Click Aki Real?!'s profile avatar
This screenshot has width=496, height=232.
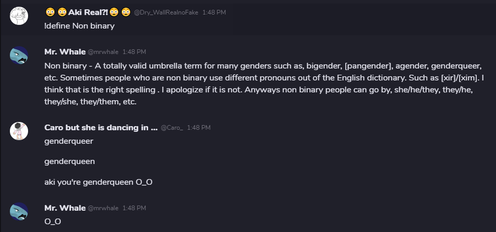[x=19, y=16]
